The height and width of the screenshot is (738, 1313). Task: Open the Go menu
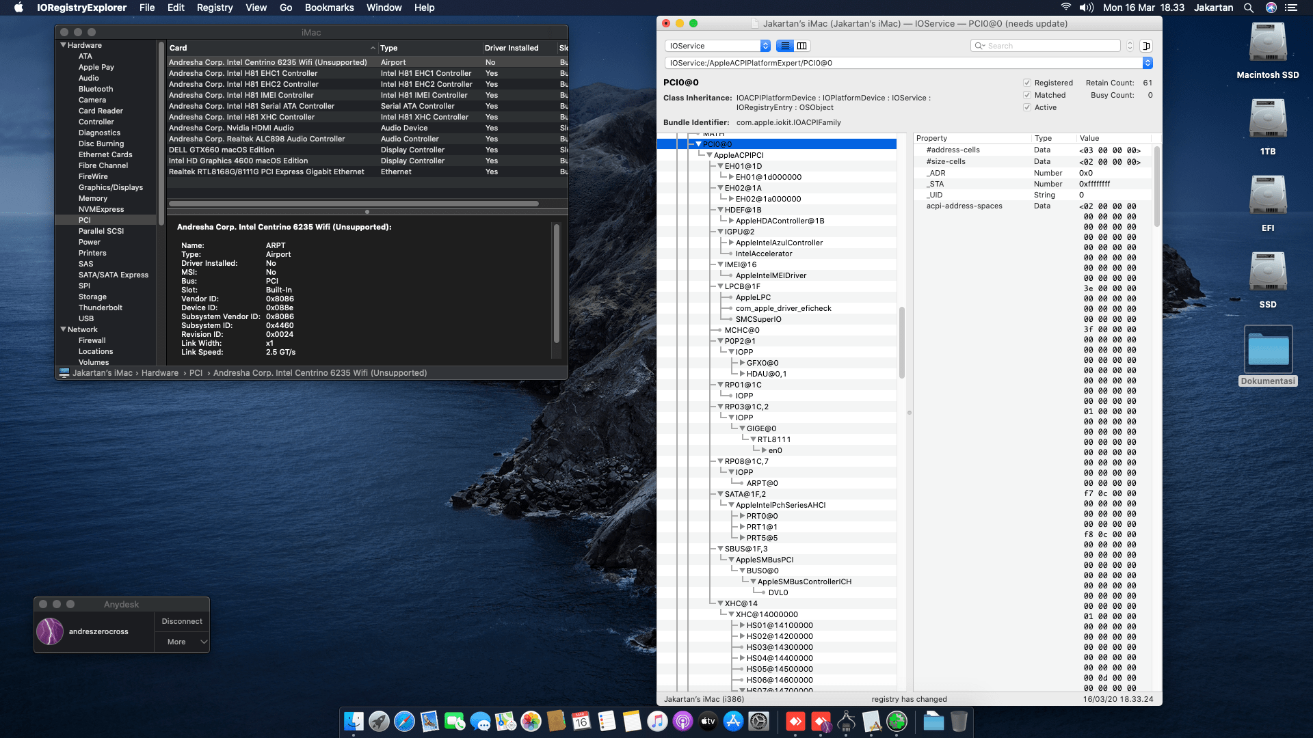point(286,8)
